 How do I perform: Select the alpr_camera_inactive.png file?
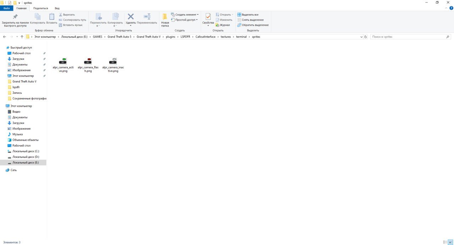[113, 65]
